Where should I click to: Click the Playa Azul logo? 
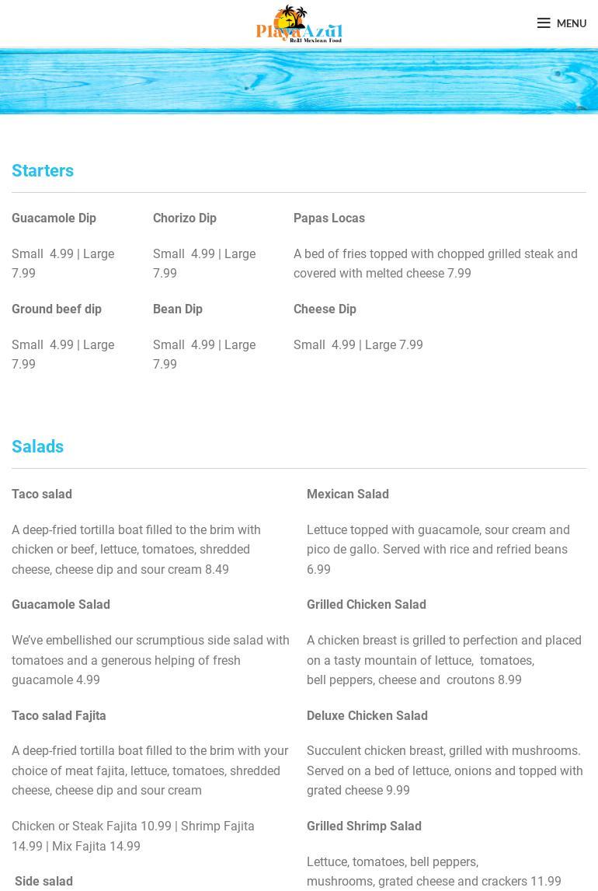[299, 23]
